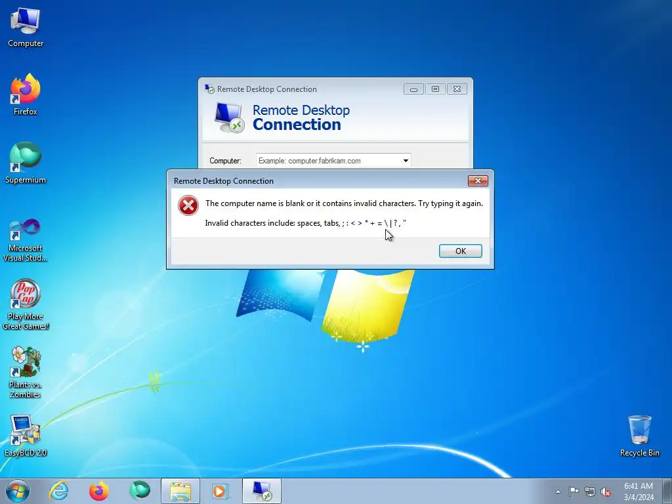The width and height of the screenshot is (672, 504).
Task: Open the Action Center flag icon
Action: [x=574, y=492]
